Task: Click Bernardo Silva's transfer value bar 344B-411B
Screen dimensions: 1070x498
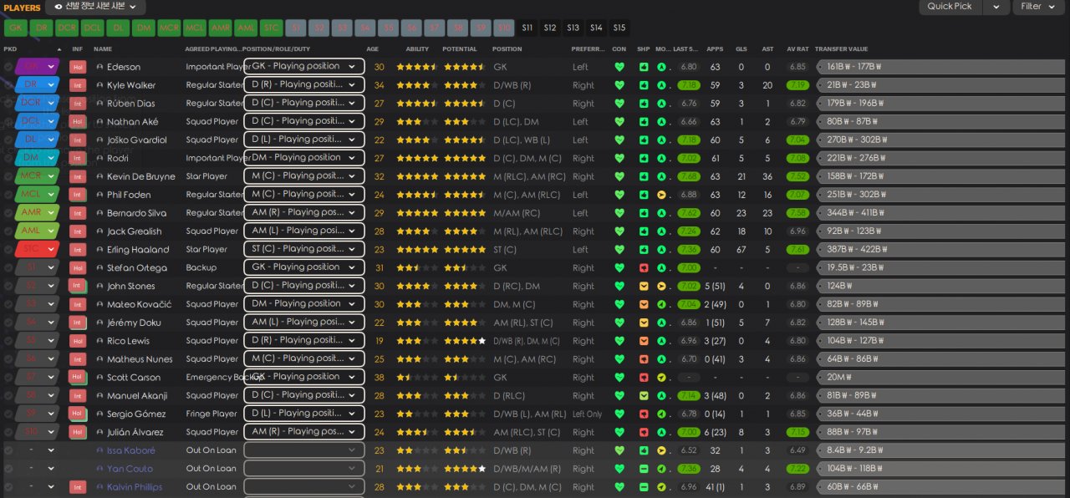Action: [x=940, y=213]
